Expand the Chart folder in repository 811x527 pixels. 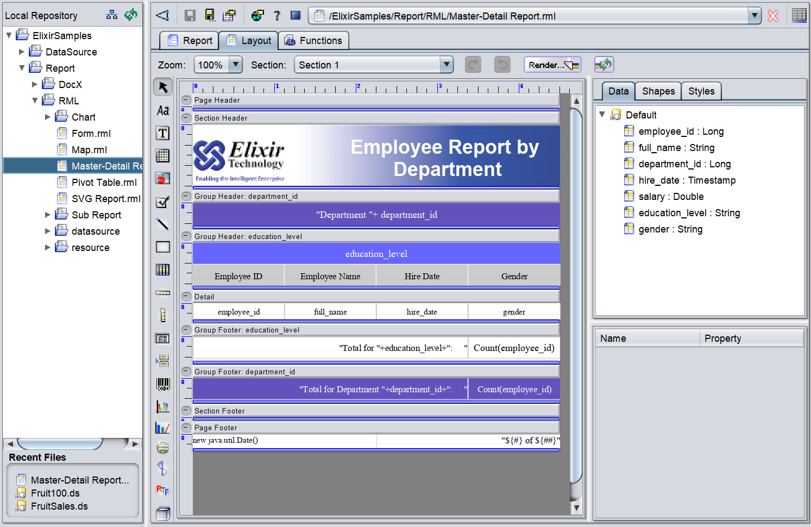(x=48, y=117)
